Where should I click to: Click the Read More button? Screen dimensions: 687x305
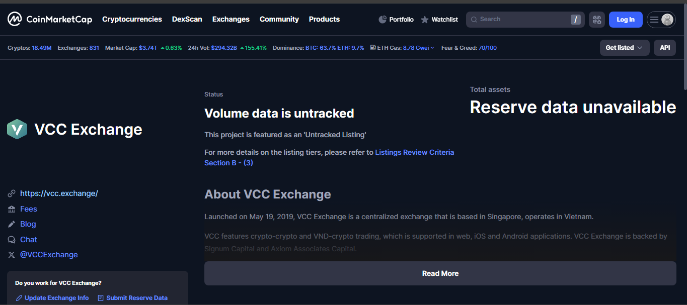click(x=440, y=273)
